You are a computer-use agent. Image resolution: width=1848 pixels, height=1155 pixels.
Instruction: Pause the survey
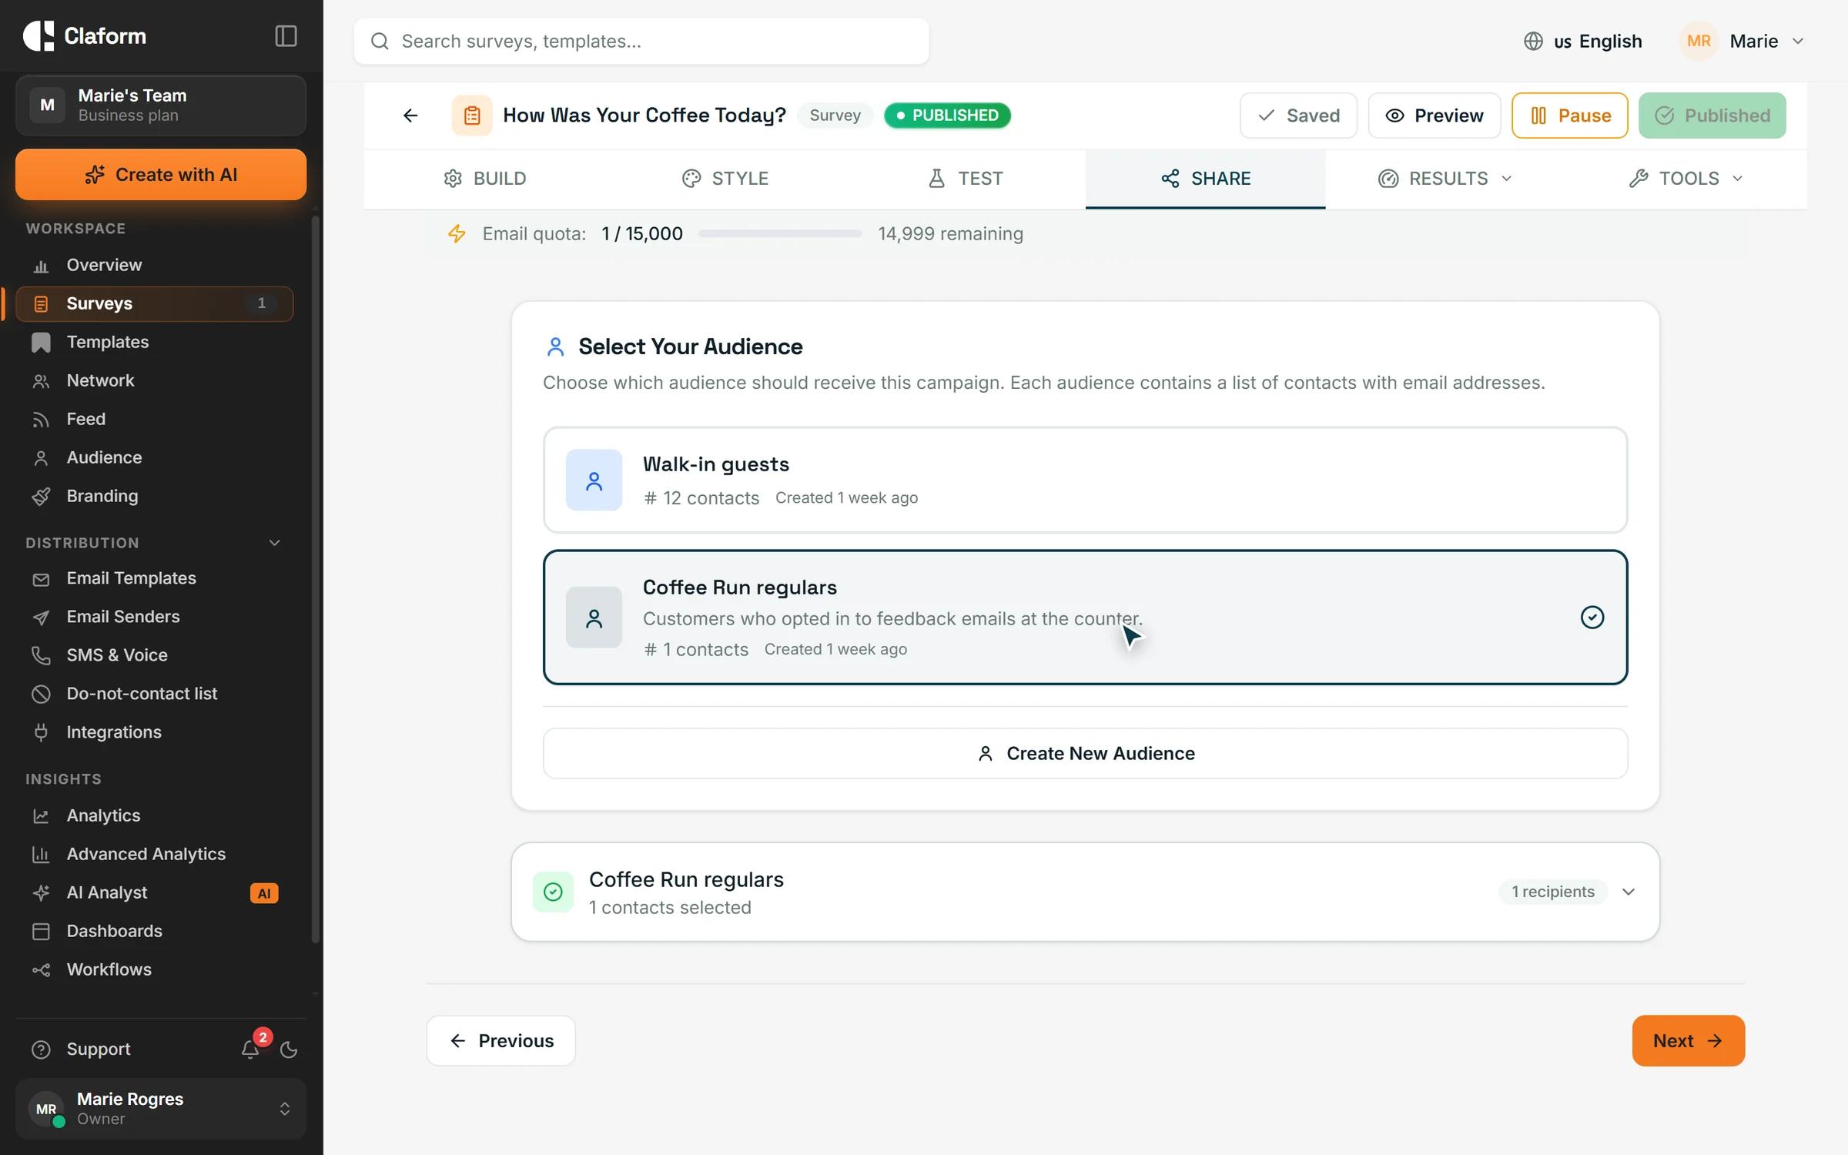[1569, 115]
